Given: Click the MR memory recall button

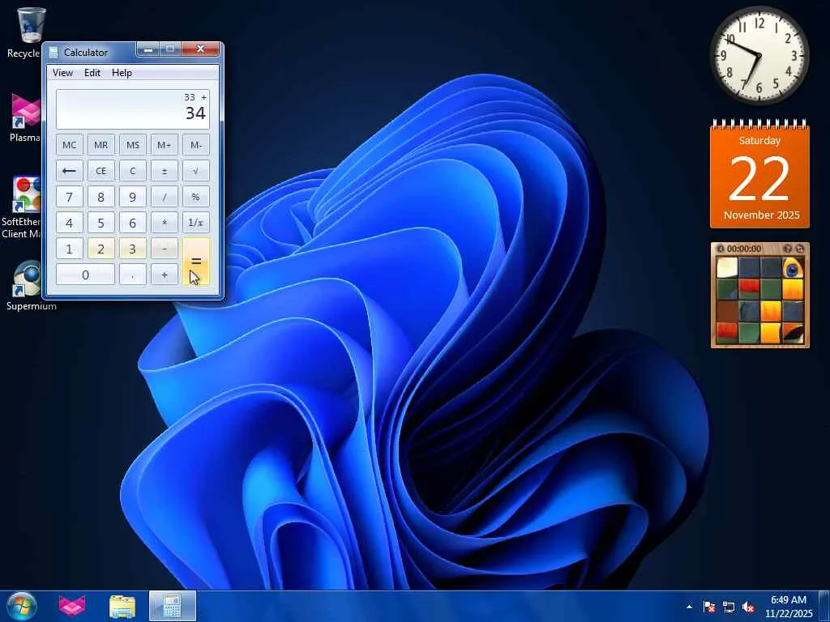Looking at the screenshot, I should click(x=101, y=145).
